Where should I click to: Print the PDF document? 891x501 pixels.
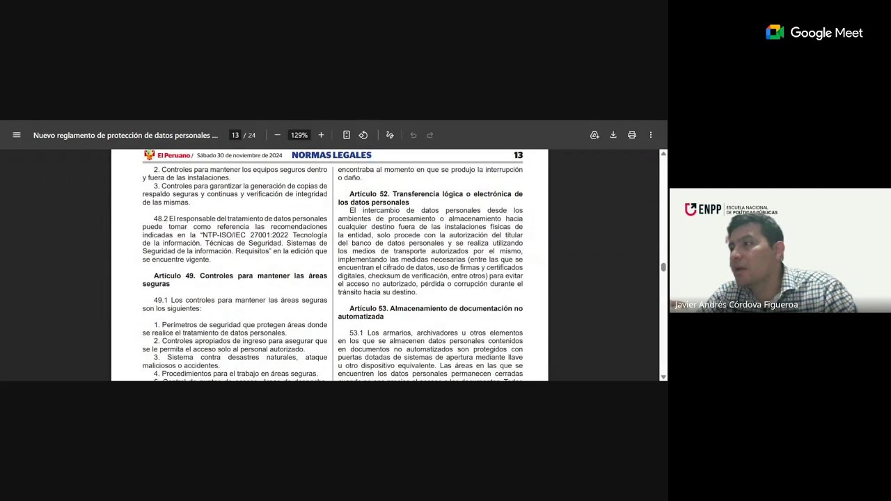[632, 135]
